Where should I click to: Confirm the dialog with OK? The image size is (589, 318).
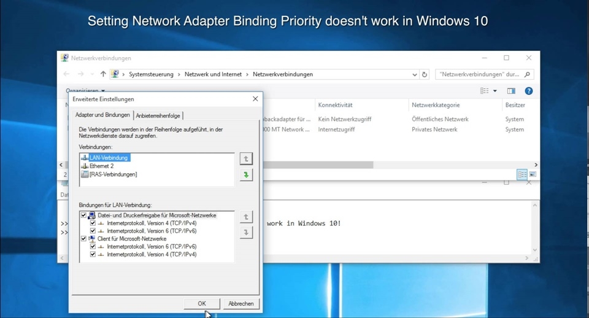tap(202, 303)
